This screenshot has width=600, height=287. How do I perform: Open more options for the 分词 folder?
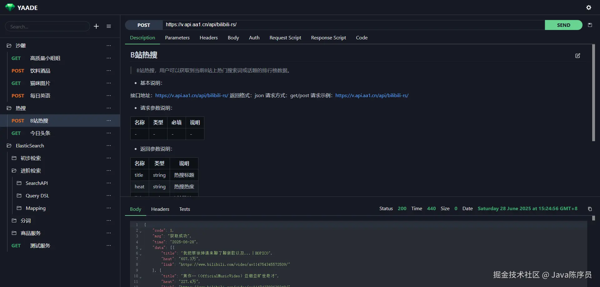point(109,220)
